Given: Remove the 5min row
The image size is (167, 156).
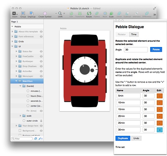Looking at the screenshot, I should pos(160,96).
